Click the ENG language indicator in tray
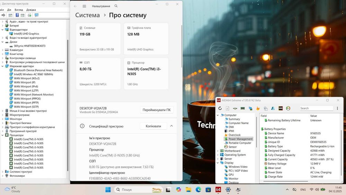The image size is (346, 195). [303, 189]
